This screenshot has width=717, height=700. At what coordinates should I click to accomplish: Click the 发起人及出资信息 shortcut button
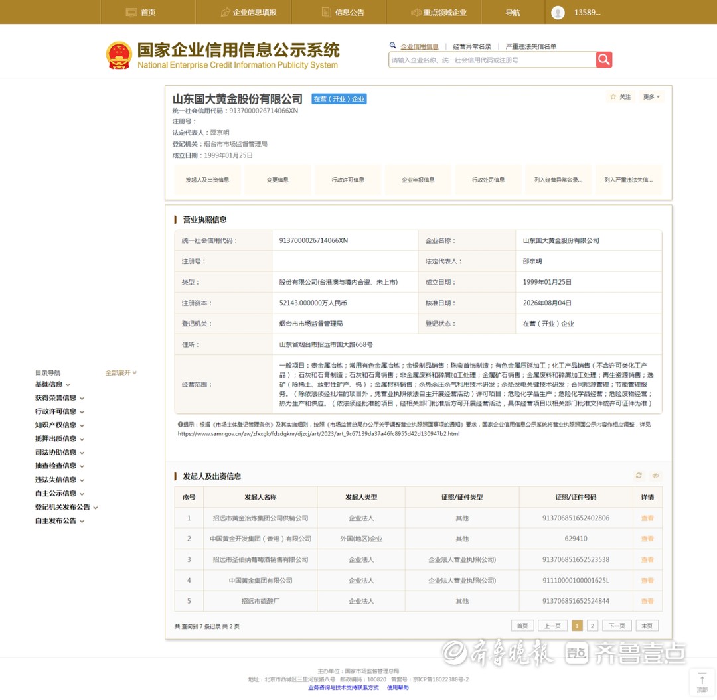click(x=207, y=180)
